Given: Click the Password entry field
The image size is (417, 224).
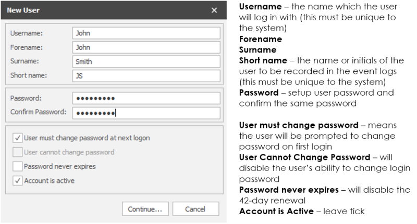Looking at the screenshot, I should click(x=146, y=98).
